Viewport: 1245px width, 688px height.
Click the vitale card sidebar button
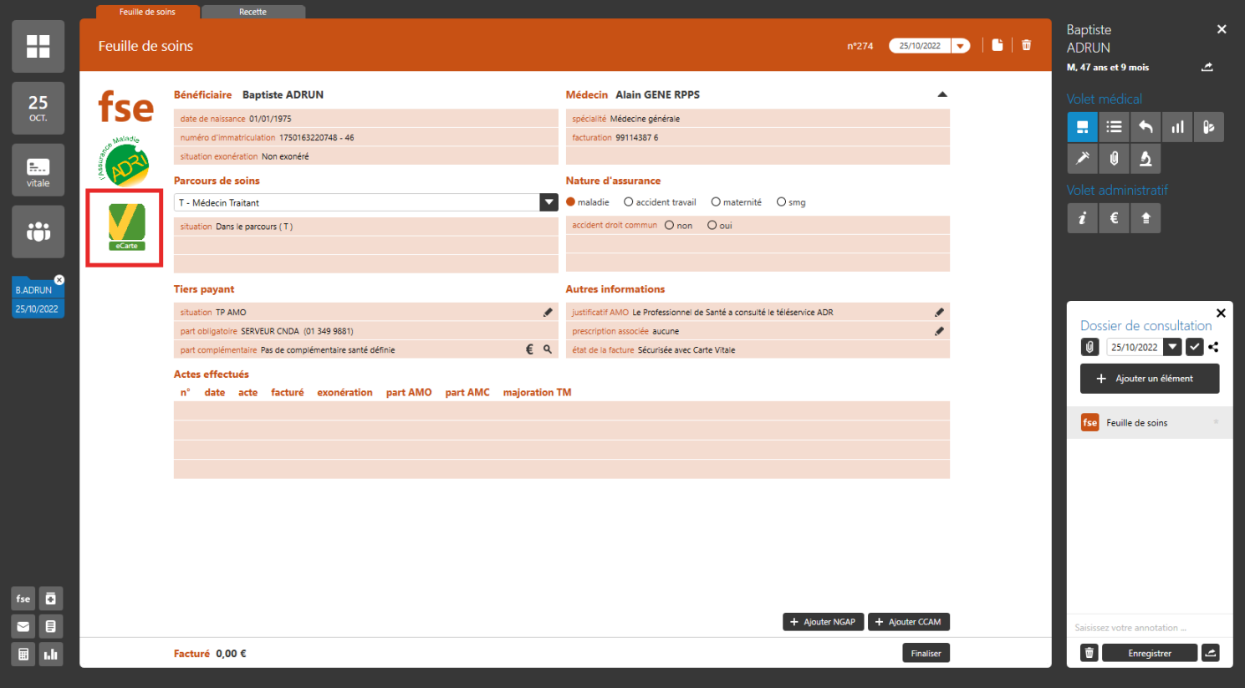(38, 171)
